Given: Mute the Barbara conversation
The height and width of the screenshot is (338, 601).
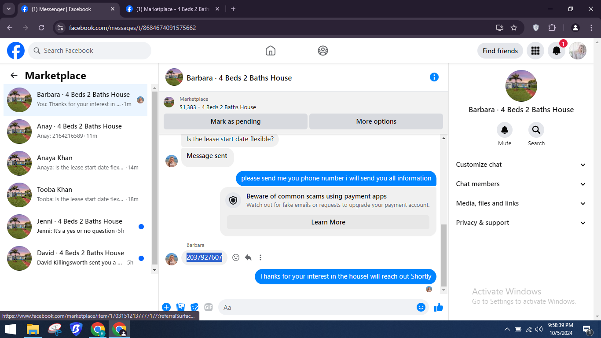Looking at the screenshot, I should pyautogui.click(x=505, y=130).
